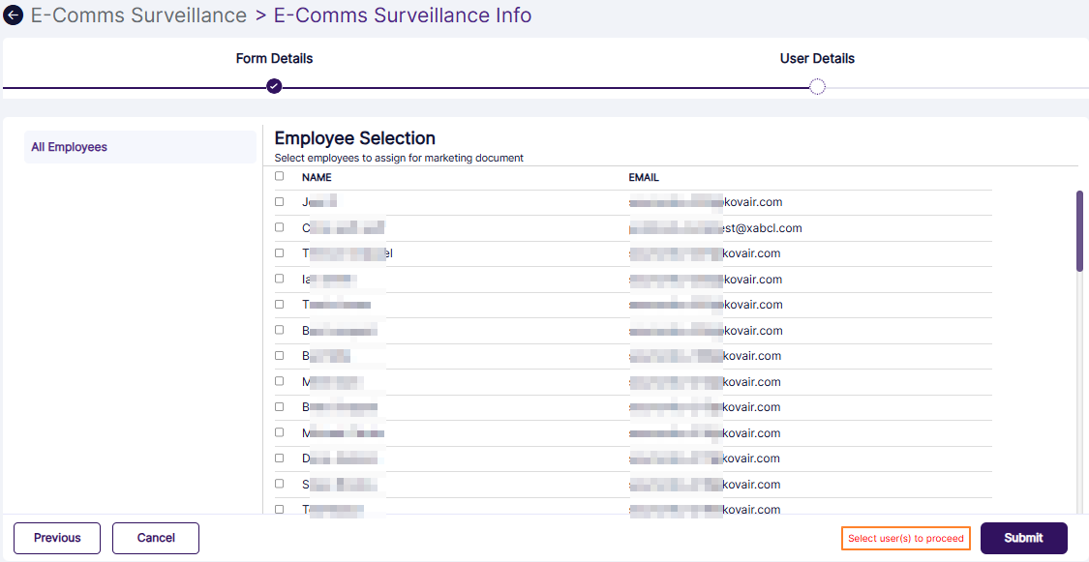Select the header checkbox to choose all employees
This screenshot has width=1089, height=562.
point(279,176)
